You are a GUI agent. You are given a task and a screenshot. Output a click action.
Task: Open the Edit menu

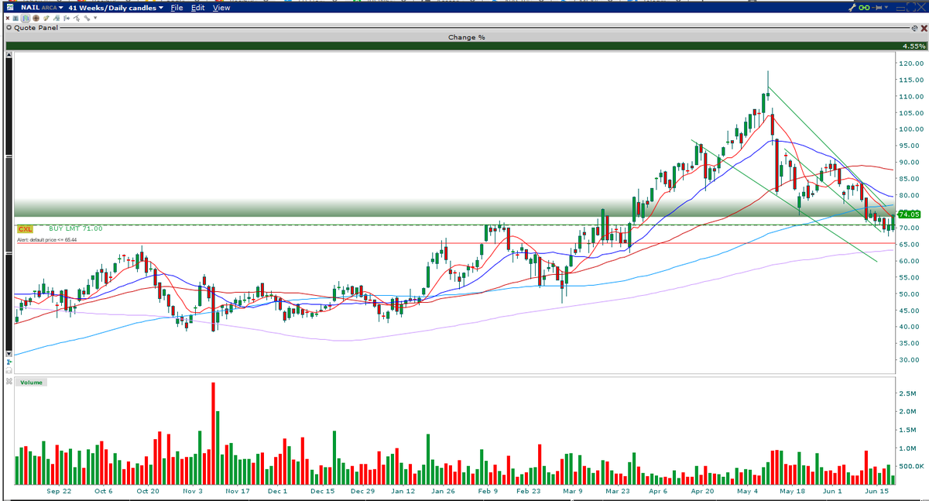pos(198,8)
